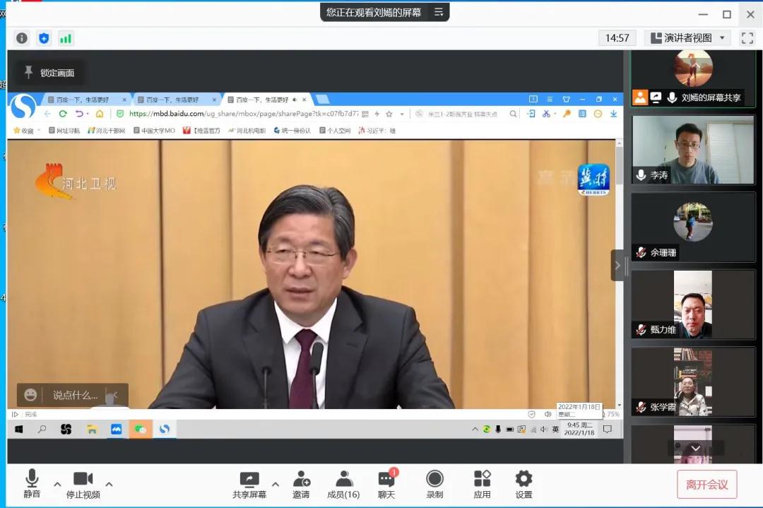
Task: Open Windows notification center in shared taskbar
Action: point(608,429)
